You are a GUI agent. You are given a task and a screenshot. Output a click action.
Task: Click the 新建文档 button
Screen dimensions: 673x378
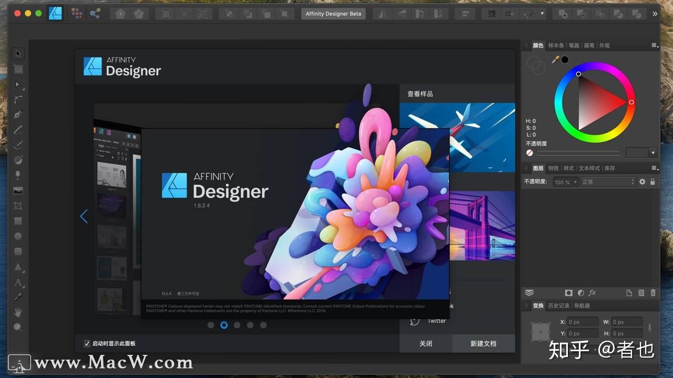point(483,343)
